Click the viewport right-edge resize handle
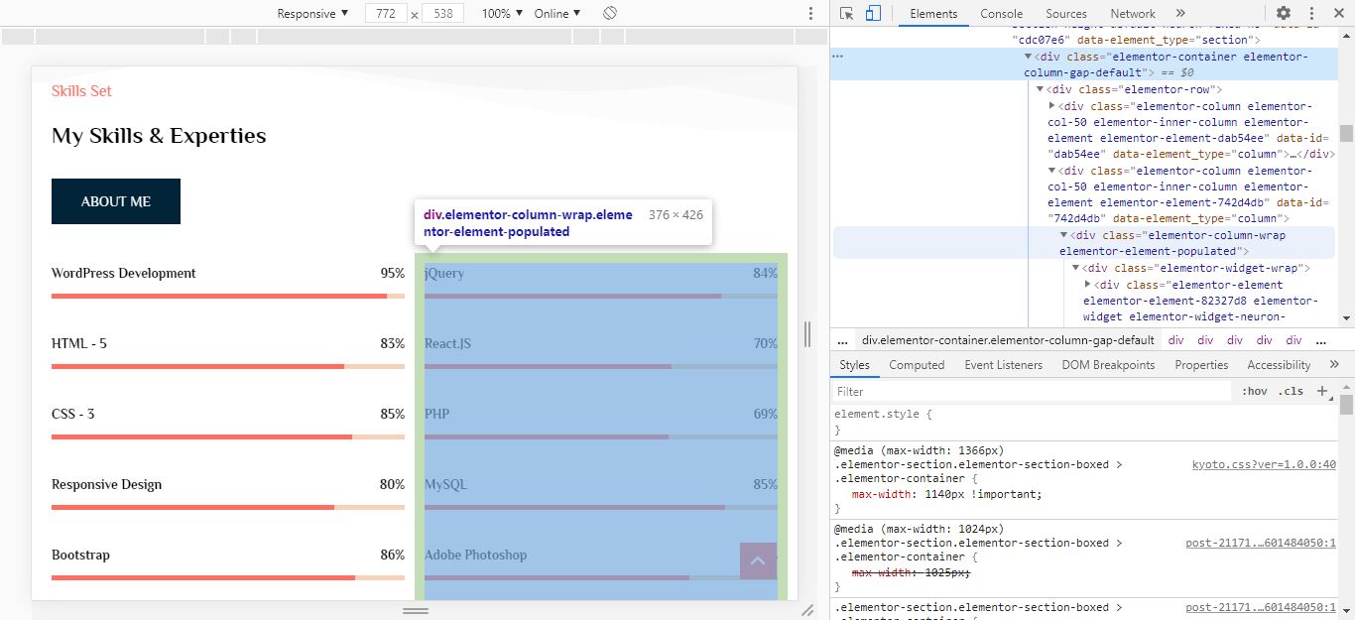This screenshot has width=1355, height=620. point(806,333)
